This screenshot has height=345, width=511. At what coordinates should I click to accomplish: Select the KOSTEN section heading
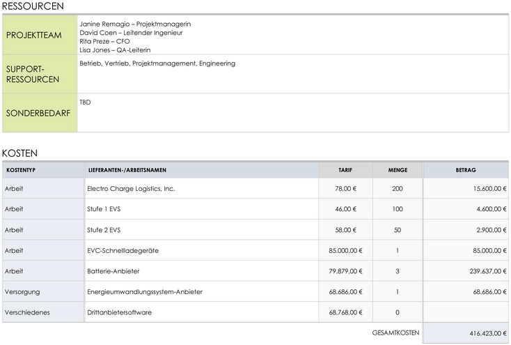(20, 153)
